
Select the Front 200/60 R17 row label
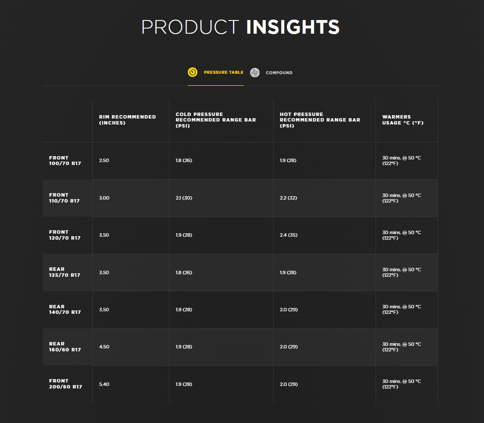pyautogui.click(x=66, y=384)
